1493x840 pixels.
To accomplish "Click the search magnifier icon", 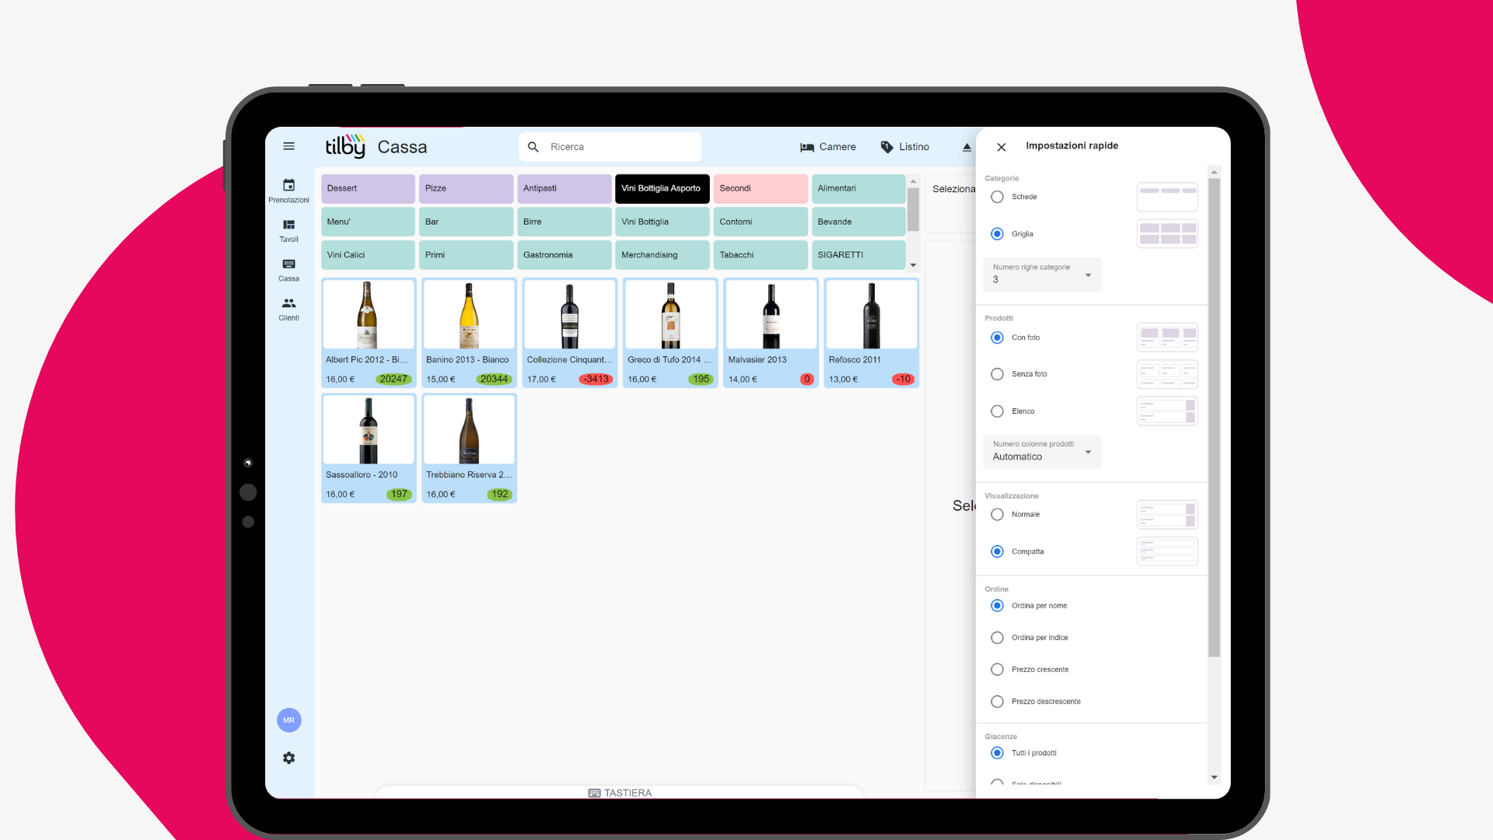I will pos(533,147).
